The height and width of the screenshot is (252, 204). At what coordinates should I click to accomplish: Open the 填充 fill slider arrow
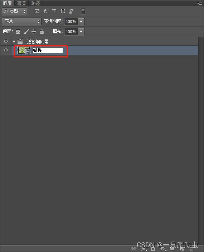(81, 32)
